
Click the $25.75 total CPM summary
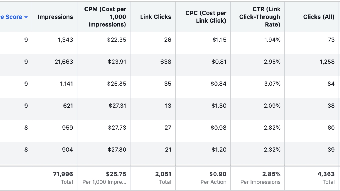point(116,174)
